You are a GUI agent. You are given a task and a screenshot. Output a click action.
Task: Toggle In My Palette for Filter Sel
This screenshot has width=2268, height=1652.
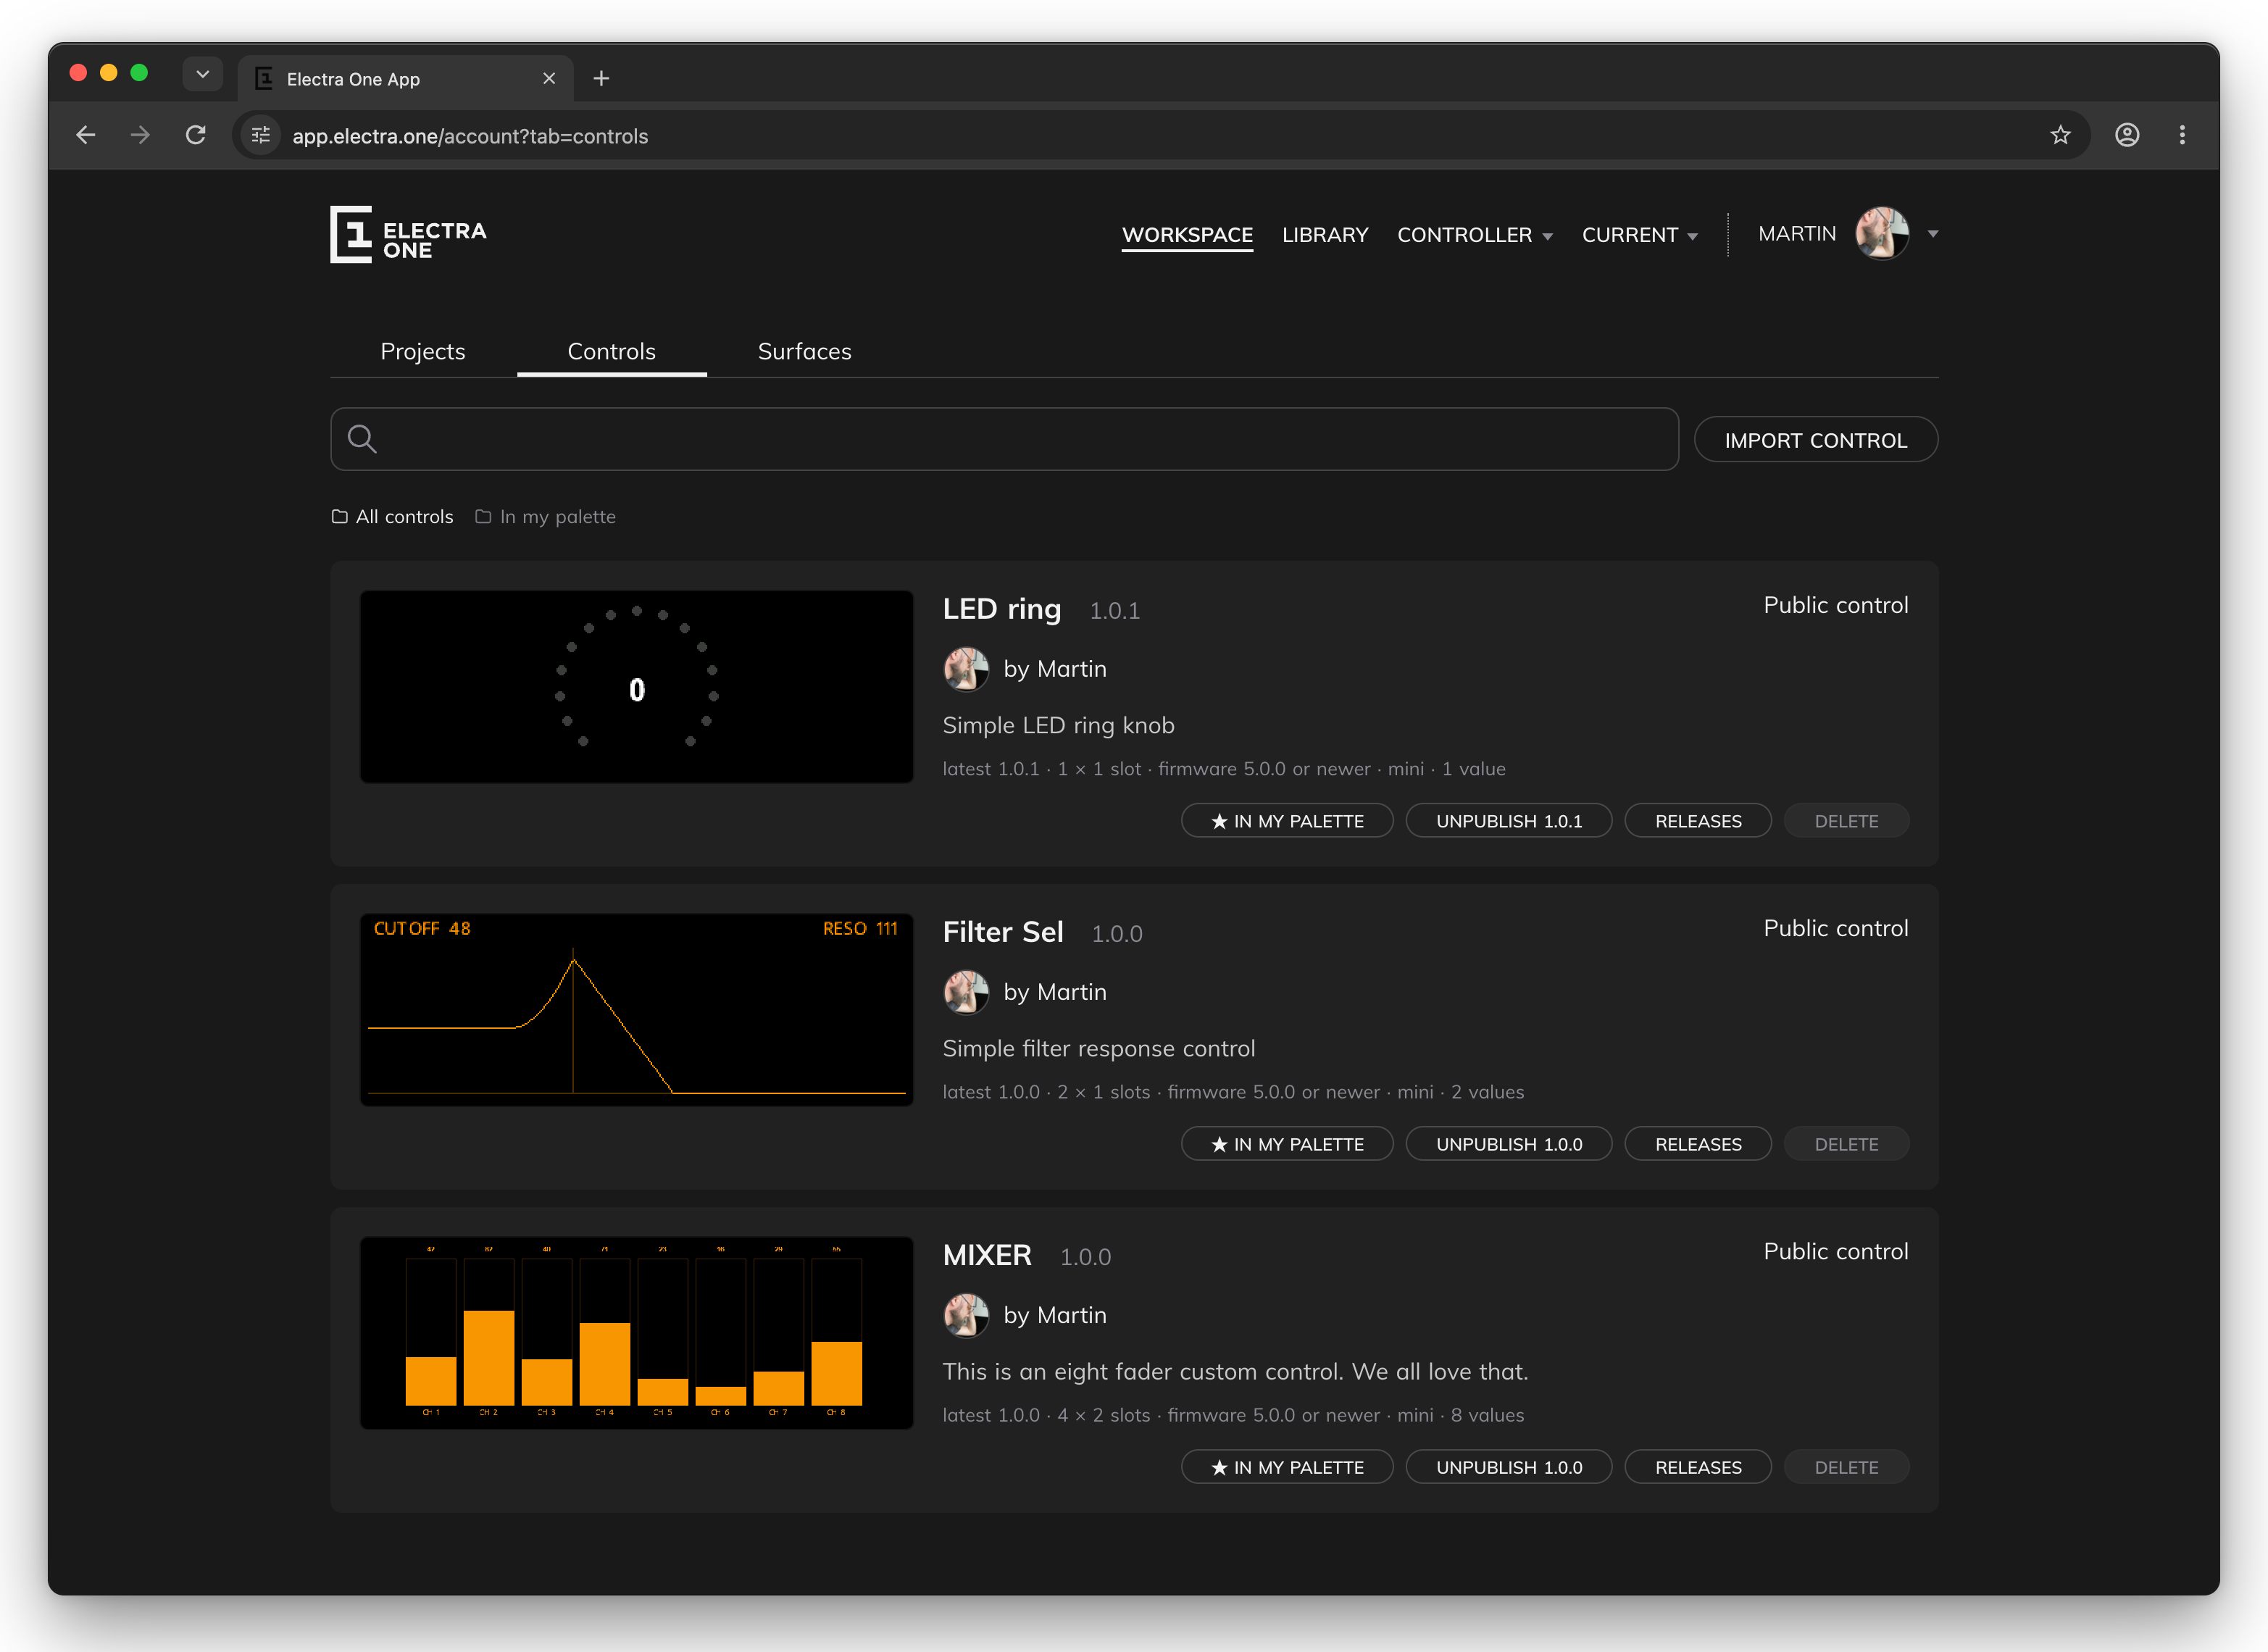pyautogui.click(x=1287, y=1144)
